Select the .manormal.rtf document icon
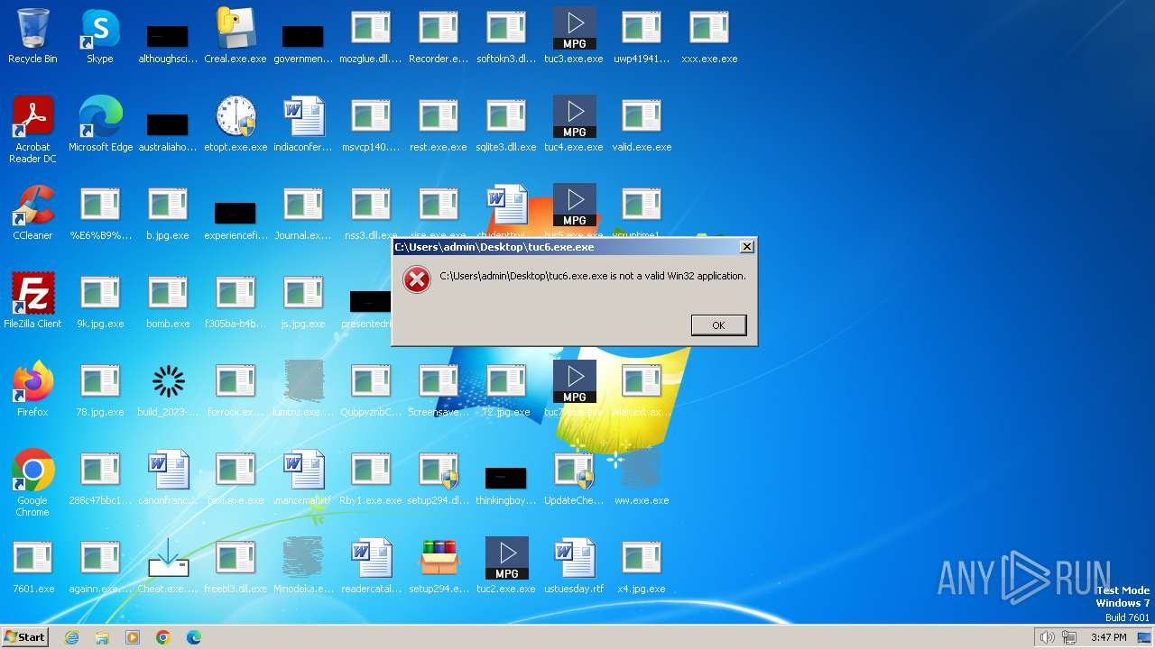1155x649 pixels. [x=303, y=470]
